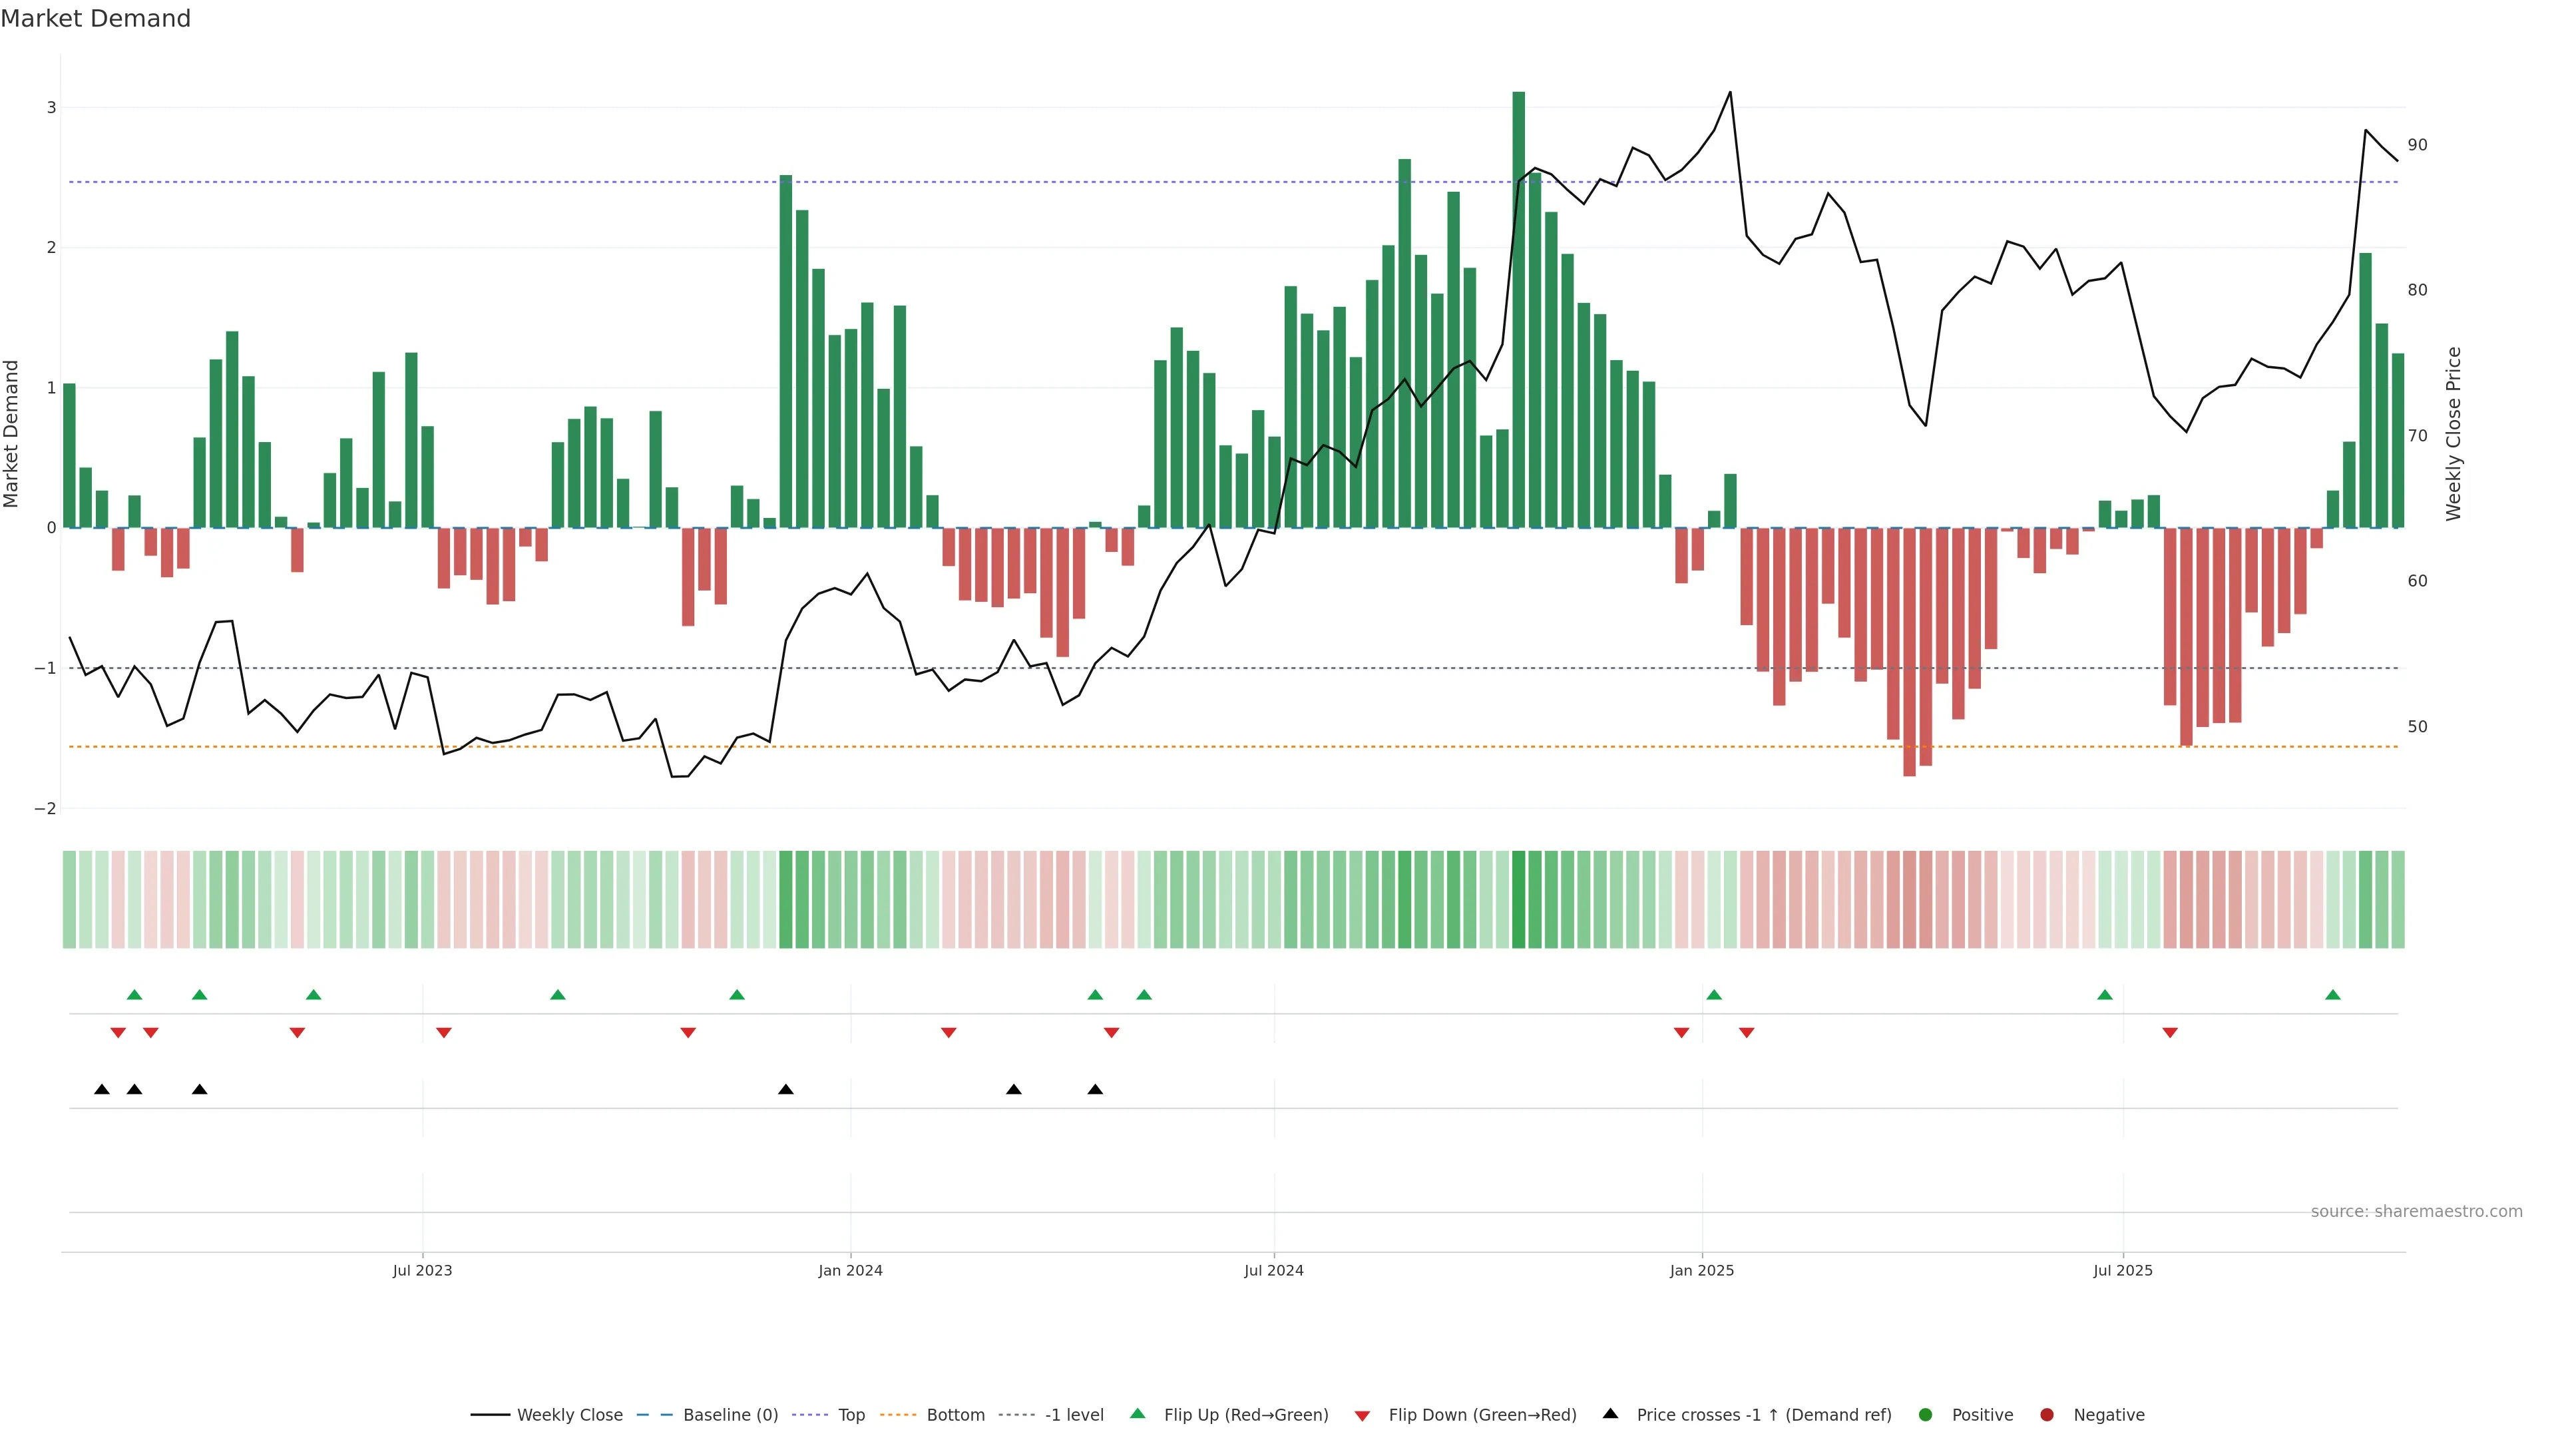Click the rightmost green flip-up triangle marker
This screenshot has height=1438, width=2556.
(2333, 995)
